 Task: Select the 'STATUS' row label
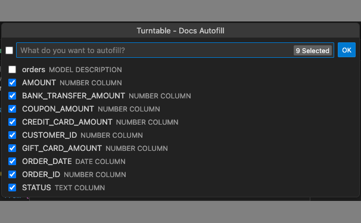click(36, 188)
